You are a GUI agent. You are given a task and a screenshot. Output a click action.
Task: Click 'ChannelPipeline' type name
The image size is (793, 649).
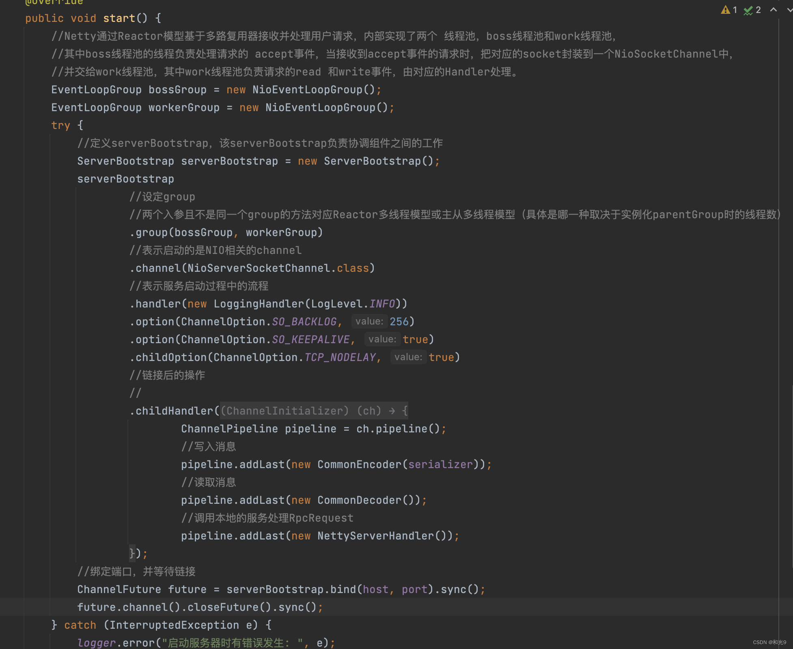229,429
